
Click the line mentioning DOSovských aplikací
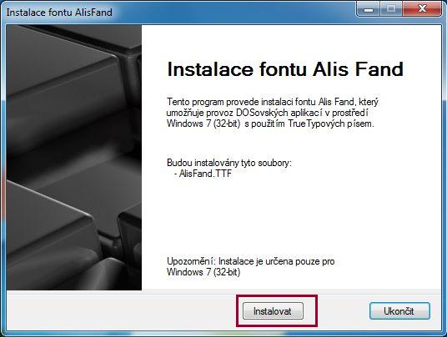[x=268, y=113]
